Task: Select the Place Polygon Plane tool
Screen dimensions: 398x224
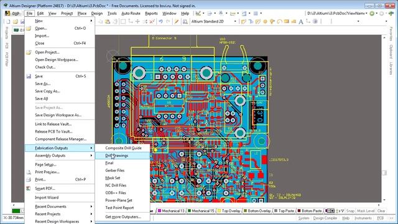Action: [x=294, y=21]
